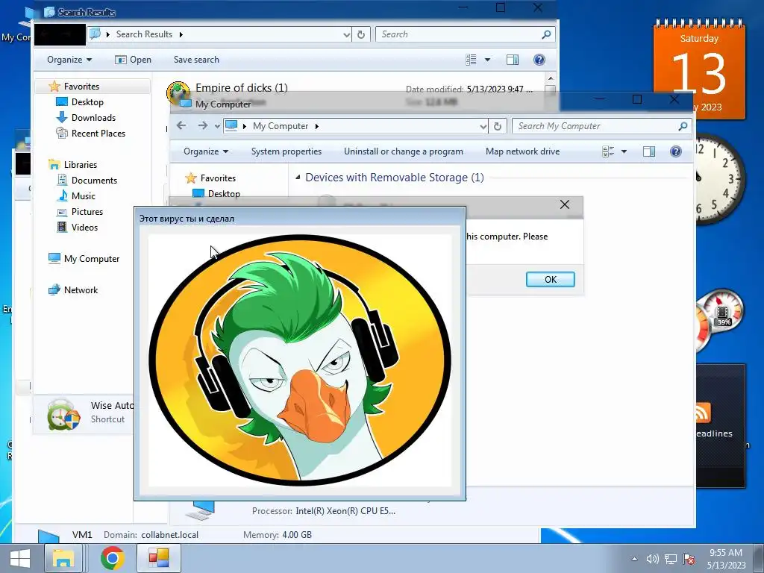The width and height of the screenshot is (764, 573).
Task: Open Organize menu in Search Results window
Action: point(69,60)
